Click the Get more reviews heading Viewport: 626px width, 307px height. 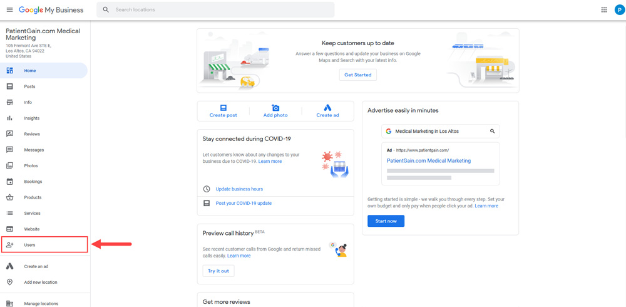point(227,302)
